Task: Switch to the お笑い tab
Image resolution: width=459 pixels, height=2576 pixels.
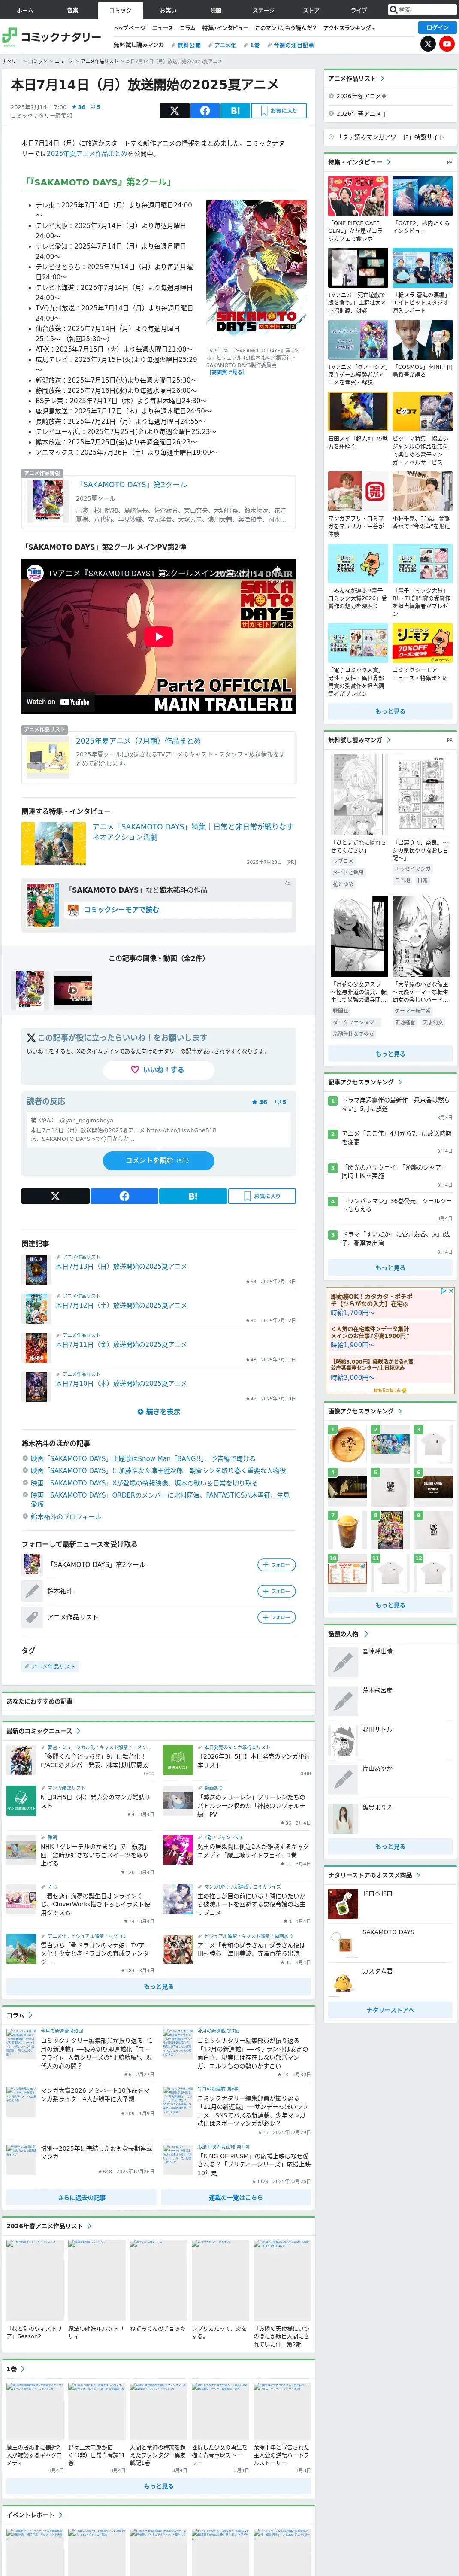Action: tap(168, 10)
